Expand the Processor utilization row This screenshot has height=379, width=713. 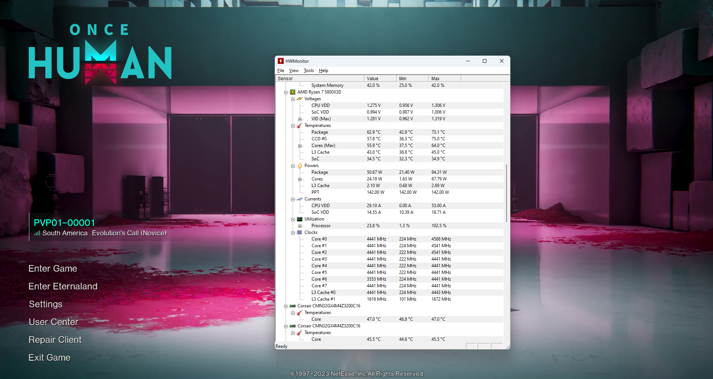(x=300, y=226)
